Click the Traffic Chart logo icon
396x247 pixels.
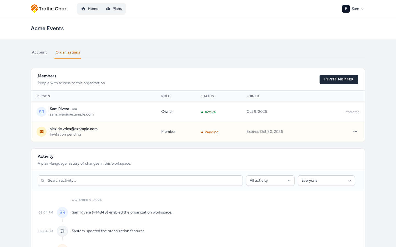[34, 9]
